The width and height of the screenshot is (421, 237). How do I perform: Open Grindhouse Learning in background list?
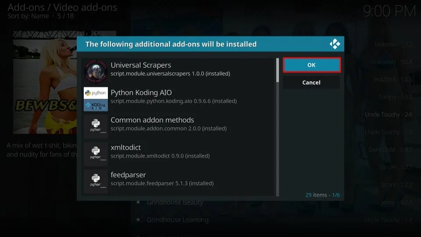coord(178,220)
